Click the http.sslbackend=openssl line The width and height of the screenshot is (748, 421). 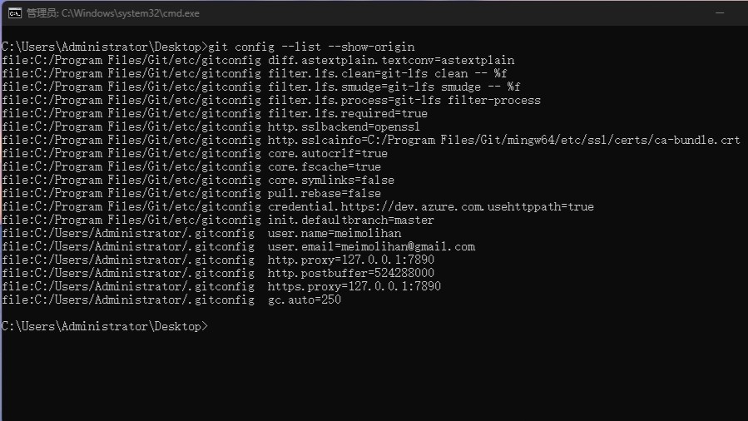click(x=211, y=126)
